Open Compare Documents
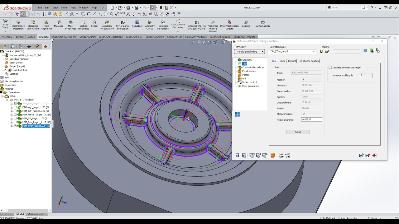 pyautogui.click(x=163, y=25)
